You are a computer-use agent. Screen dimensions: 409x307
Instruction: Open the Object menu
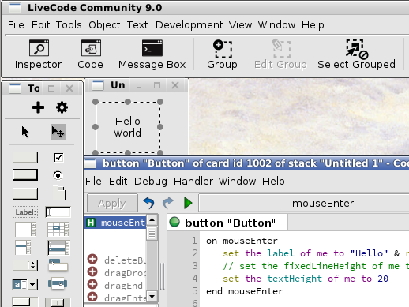pos(104,25)
